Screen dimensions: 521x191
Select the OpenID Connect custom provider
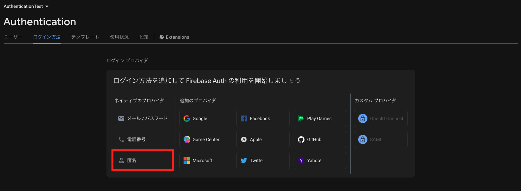(381, 118)
